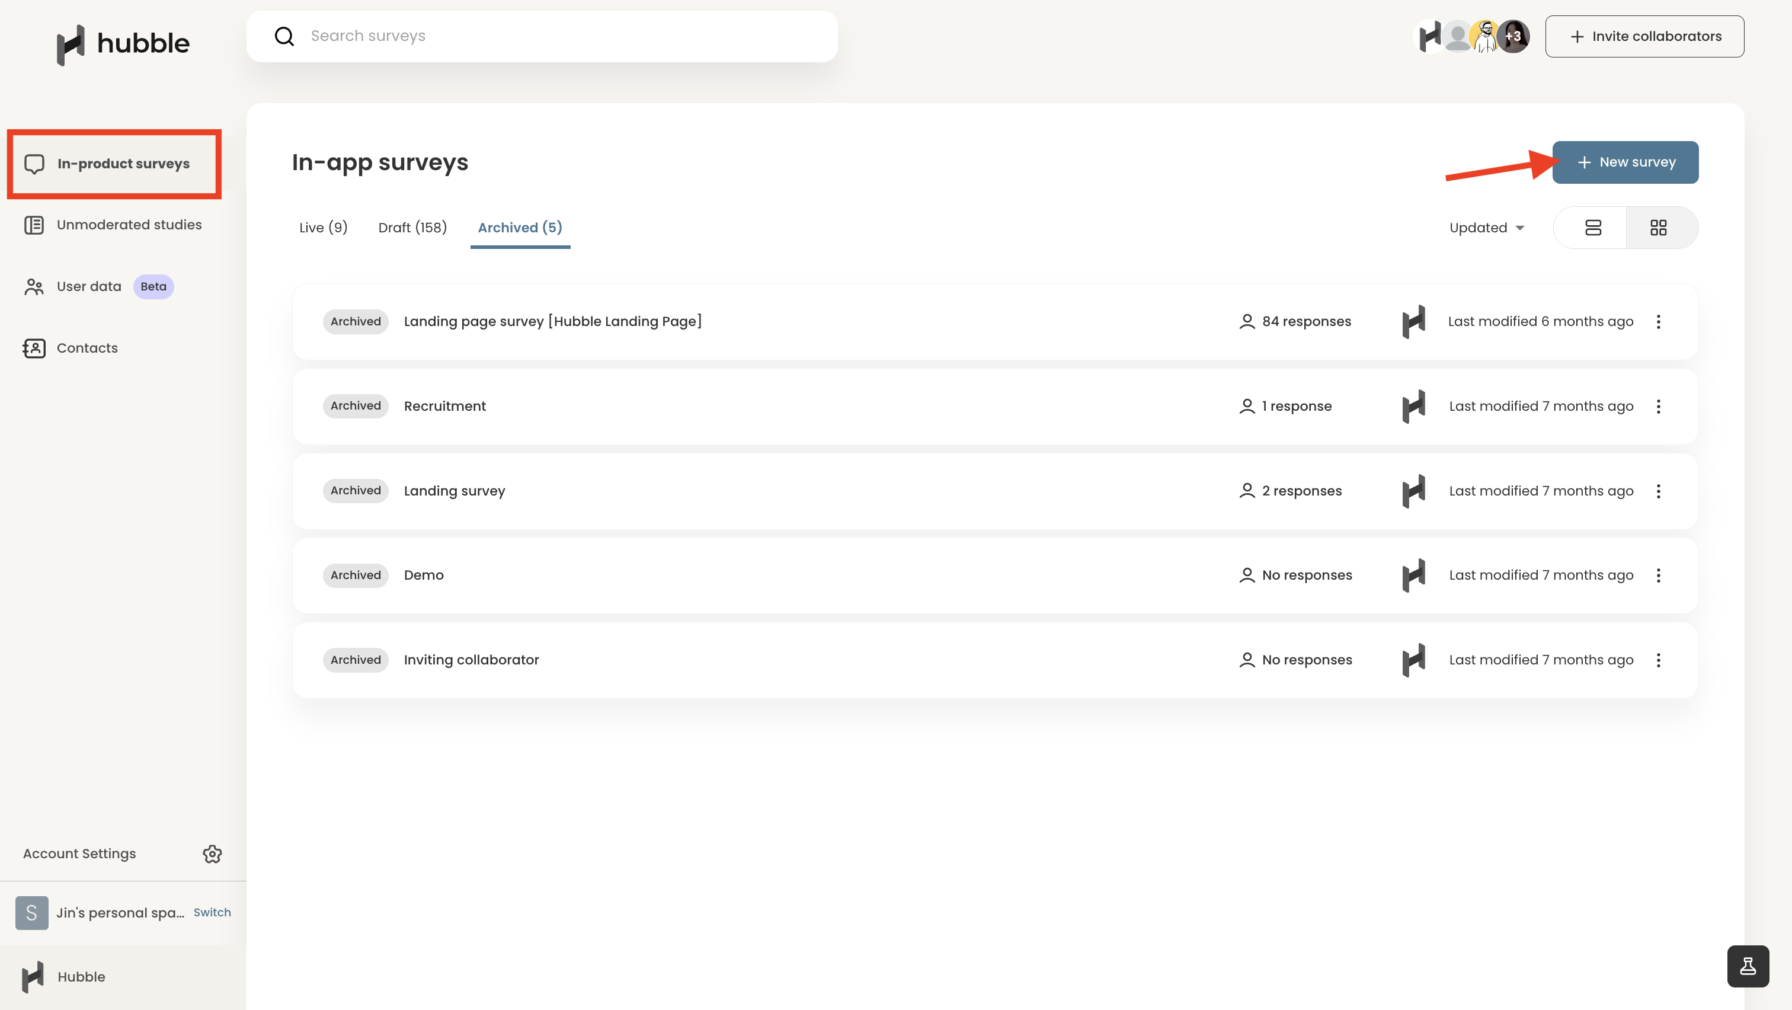
Task: Click Switch next to Jin's personal space
Action: [x=212, y=912]
